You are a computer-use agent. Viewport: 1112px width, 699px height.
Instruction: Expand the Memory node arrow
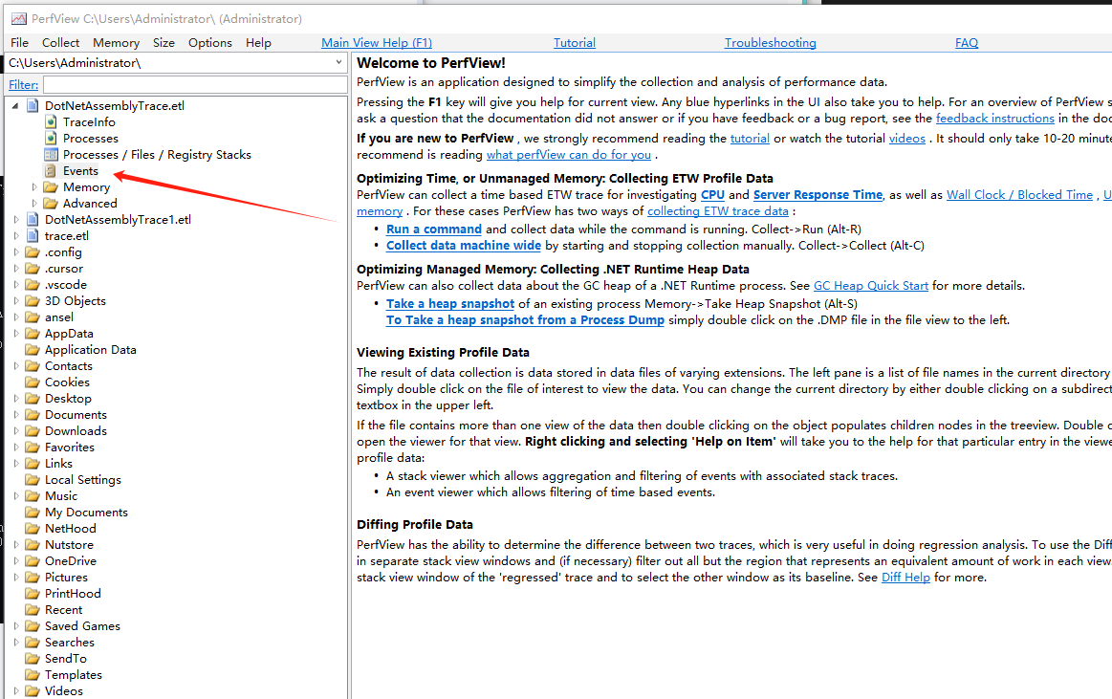point(34,187)
